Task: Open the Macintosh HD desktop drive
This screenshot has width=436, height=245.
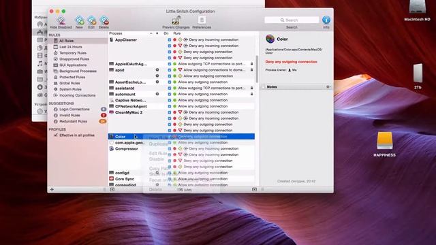Action: [417, 11]
